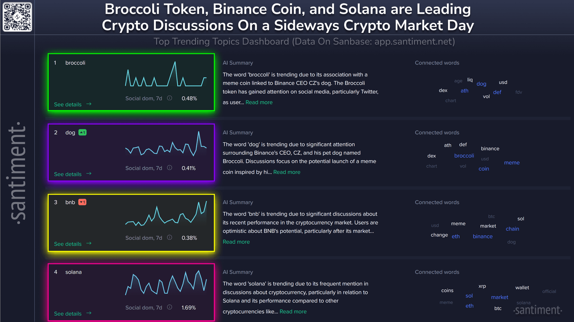Click 'broccoli' topic title in first card
Viewport: 574px width, 322px height.
pos(75,63)
